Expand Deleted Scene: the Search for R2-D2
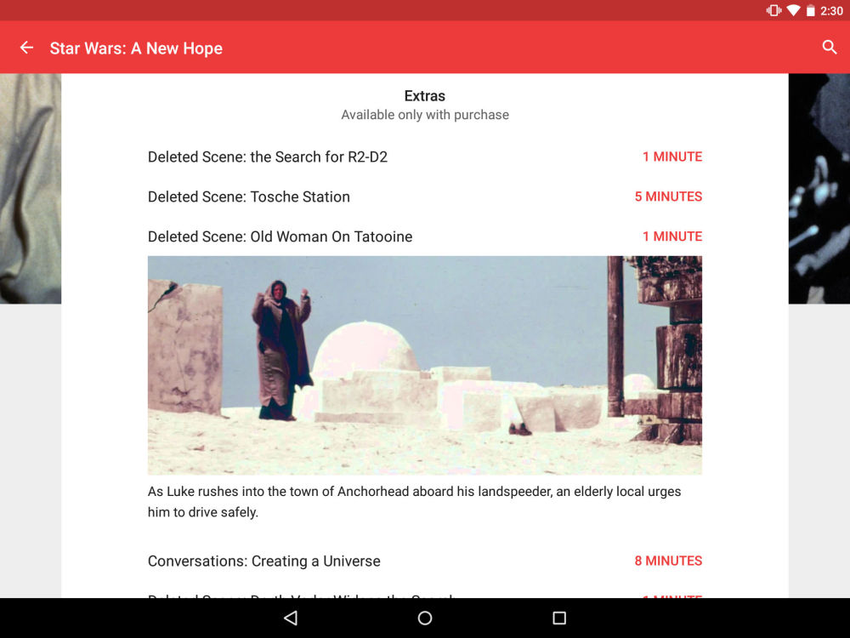Image resolution: width=850 pixels, height=638 pixels. pyautogui.click(x=268, y=157)
